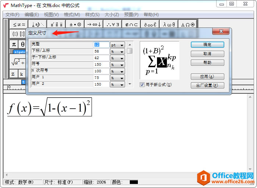Insert the square root expression template
The width and height of the screenshot is (257, 188).
click(18, 62)
